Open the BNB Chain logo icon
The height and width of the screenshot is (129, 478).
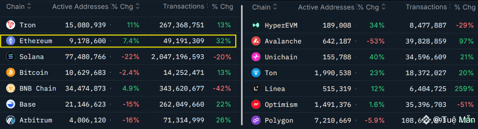[11, 88]
